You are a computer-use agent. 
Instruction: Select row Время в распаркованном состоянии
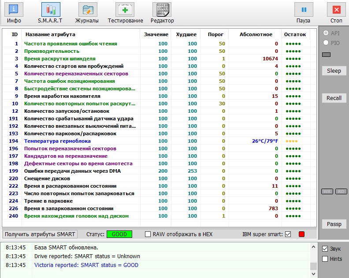(x=159, y=186)
